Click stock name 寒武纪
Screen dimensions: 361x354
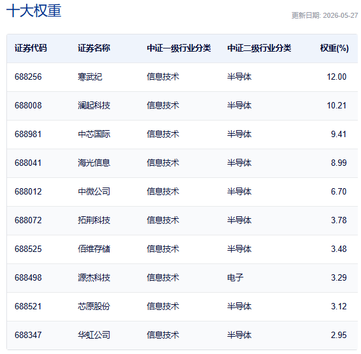pos(90,77)
